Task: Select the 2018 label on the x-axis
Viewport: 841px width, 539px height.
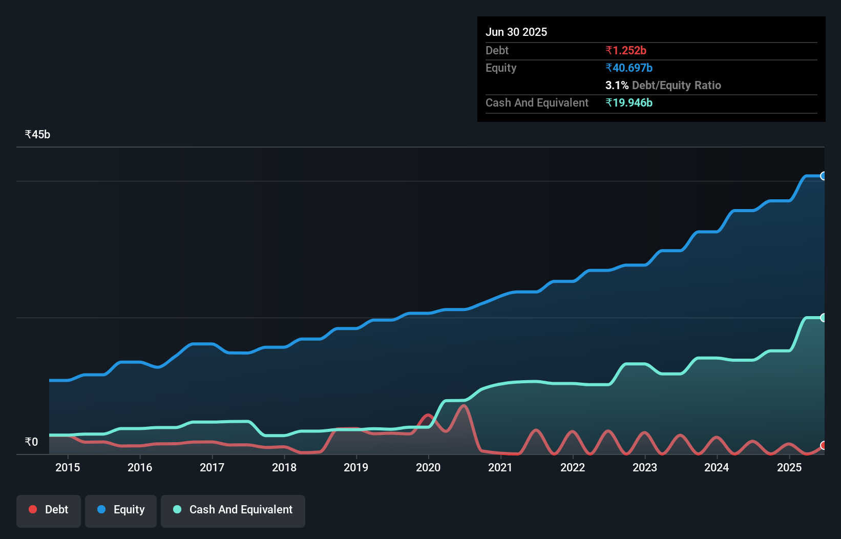Action: click(284, 467)
